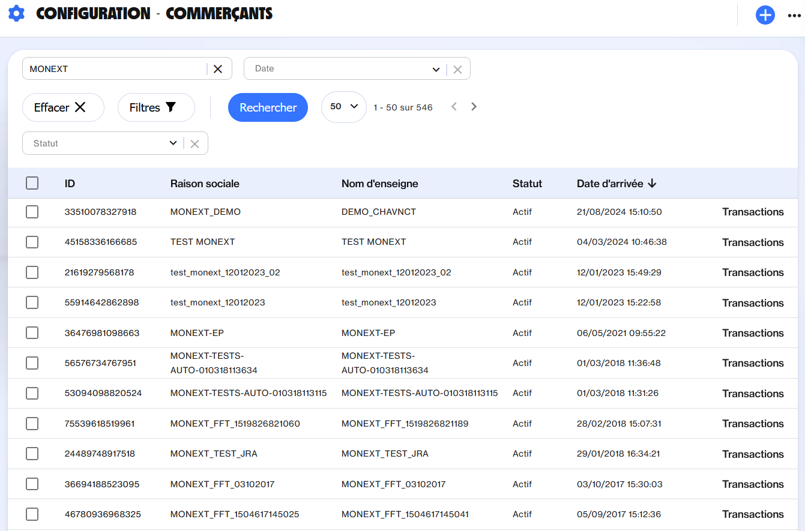Open the three-dot more options menu
This screenshot has width=805, height=531.
tap(794, 16)
